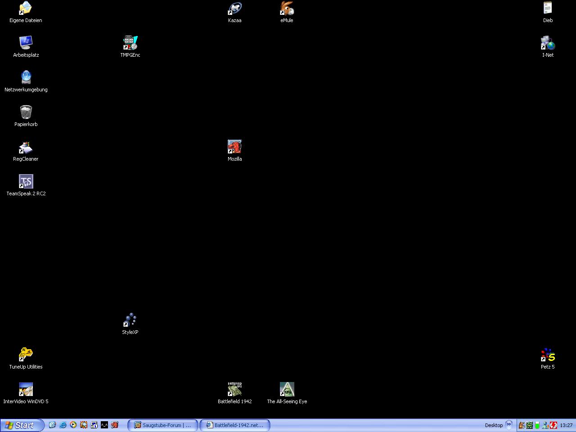Switch to the Battlefield-1942.net taskbar window
The width and height of the screenshot is (576, 432).
click(235, 425)
